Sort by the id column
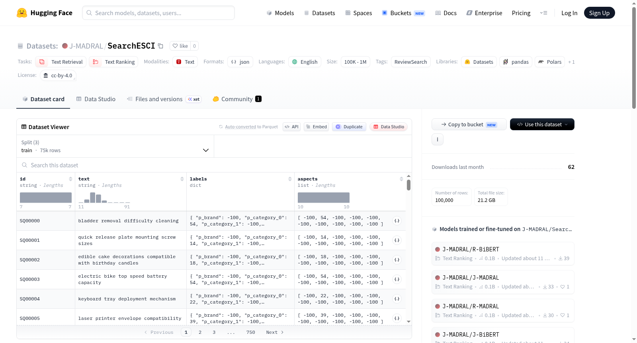Screen dimensions: 637x343 coord(70,179)
